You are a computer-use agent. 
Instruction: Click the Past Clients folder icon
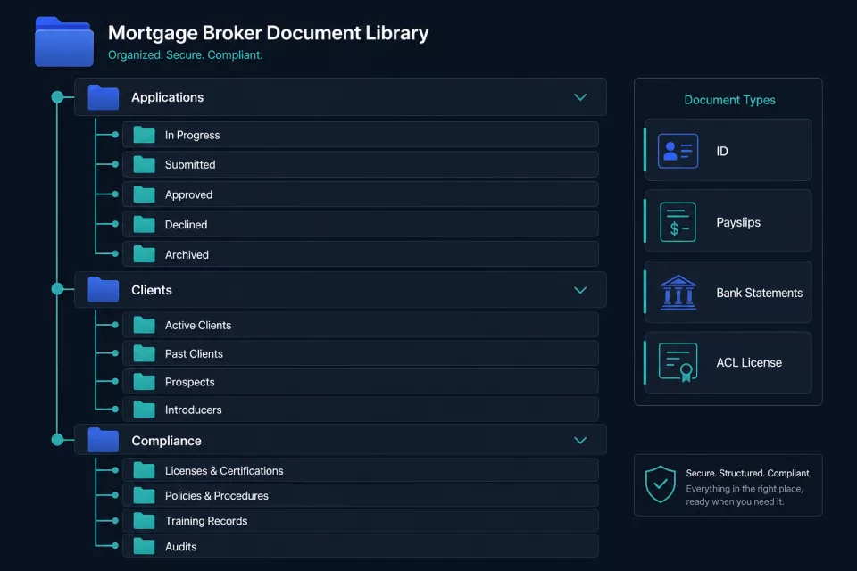click(145, 353)
